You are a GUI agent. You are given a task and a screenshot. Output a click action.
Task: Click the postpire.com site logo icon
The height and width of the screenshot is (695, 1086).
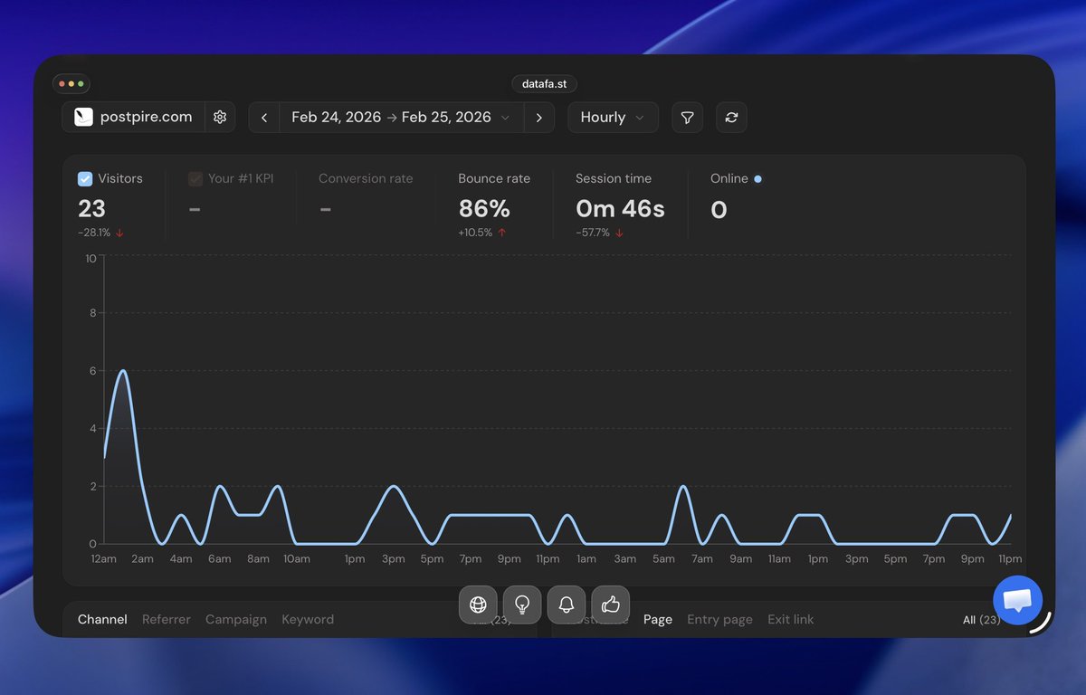83,117
